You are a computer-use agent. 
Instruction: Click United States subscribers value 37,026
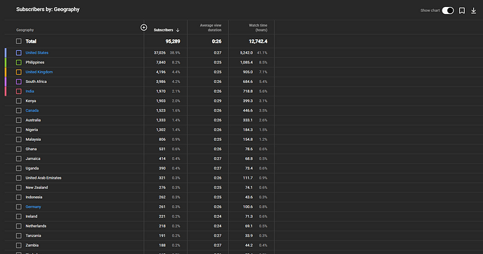click(160, 53)
